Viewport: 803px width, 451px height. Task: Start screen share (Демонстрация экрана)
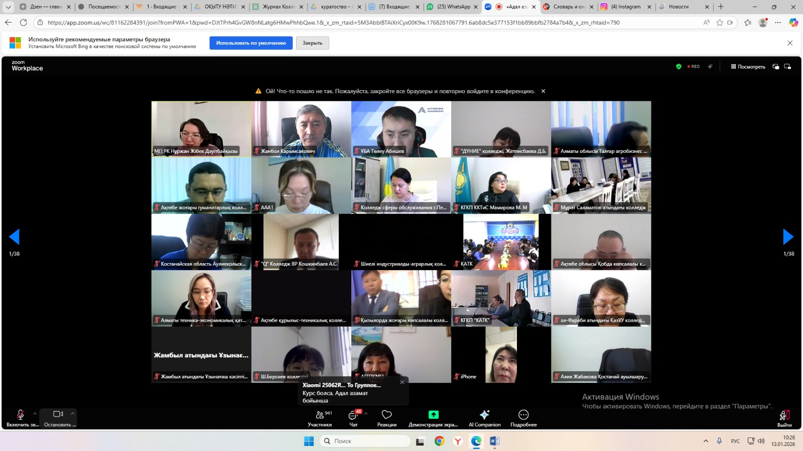433,418
